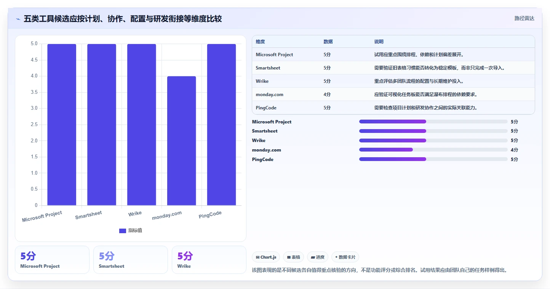Click the 5.0 y-axis tick label
This screenshot has width=550, height=289.
(x=34, y=44)
